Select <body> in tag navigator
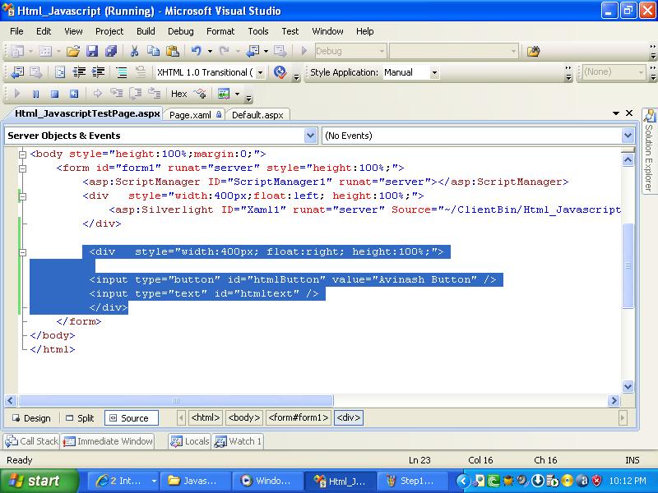This screenshot has height=493, width=658. (x=243, y=417)
